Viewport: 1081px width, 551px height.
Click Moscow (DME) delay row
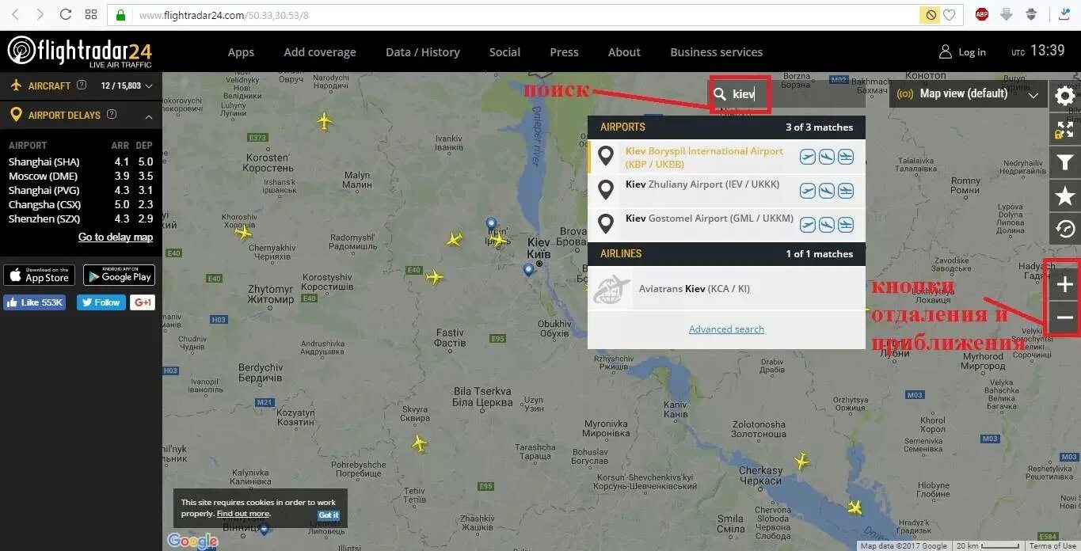(x=81, y=176)
